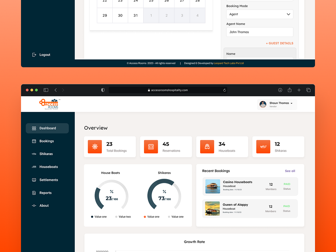Click Queen of Alappy booking title

(235, 205)
